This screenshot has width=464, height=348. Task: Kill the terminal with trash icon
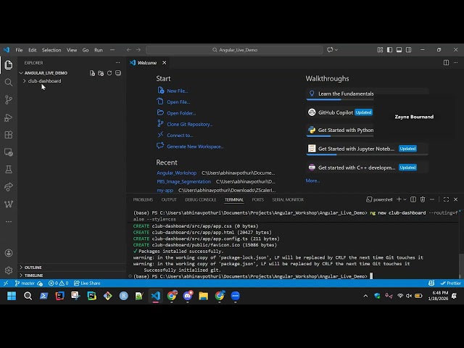coord(423,199)
